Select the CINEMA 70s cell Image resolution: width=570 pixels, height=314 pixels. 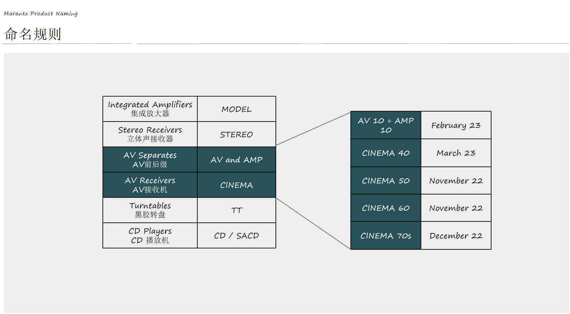pos(386,236)
